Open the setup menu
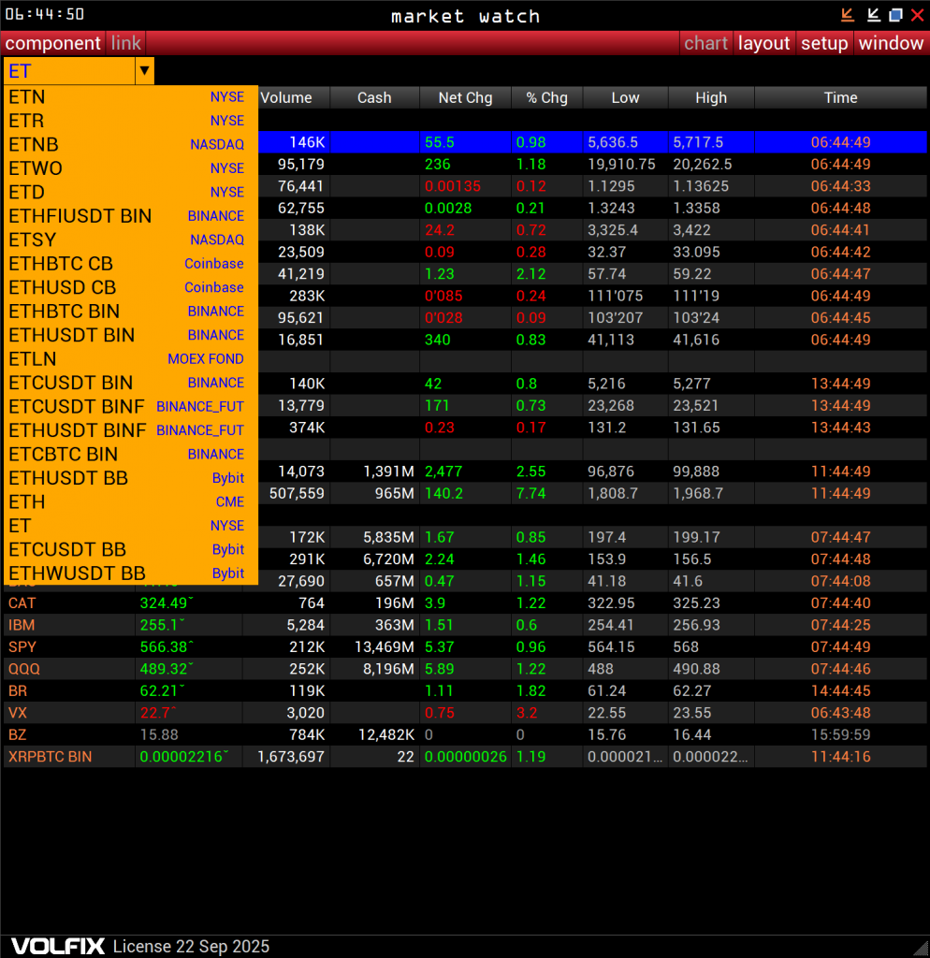The width and height of the screenshot is (930, 958). coord(824,43)
